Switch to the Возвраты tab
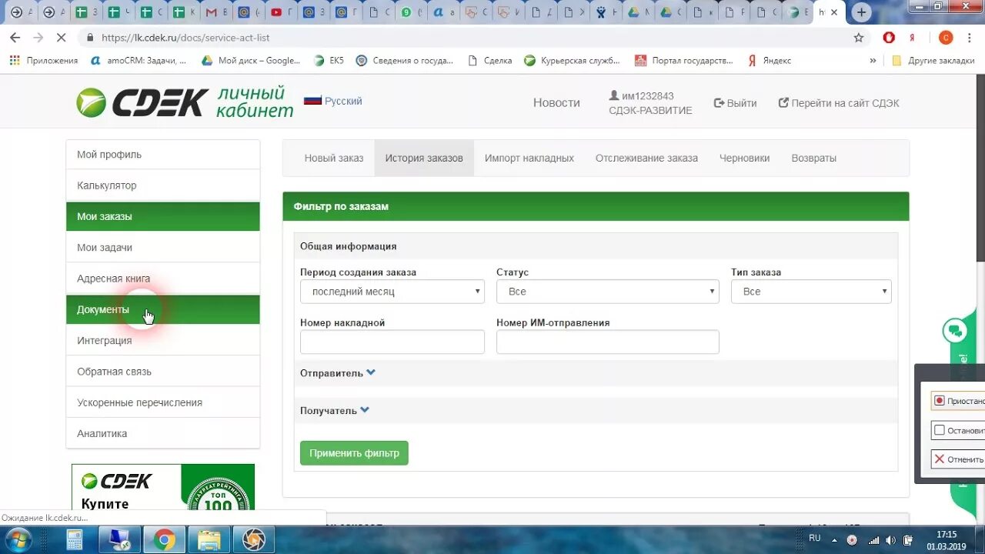The width and height of the screenshot is (985, 554). tap(813, 158)
